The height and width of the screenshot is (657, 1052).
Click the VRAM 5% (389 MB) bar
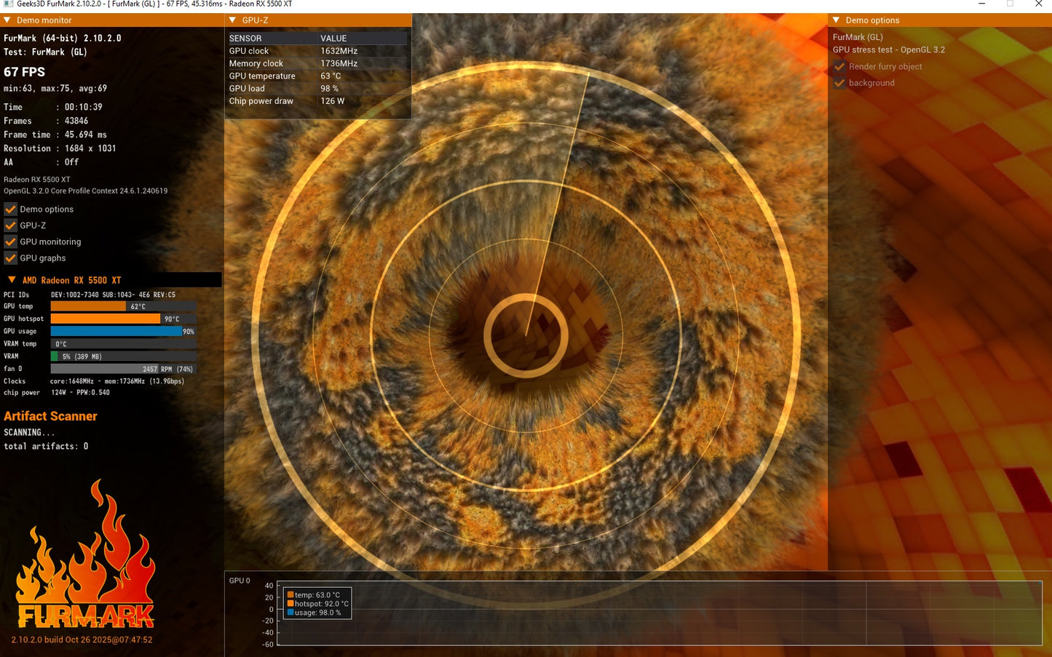123,357
